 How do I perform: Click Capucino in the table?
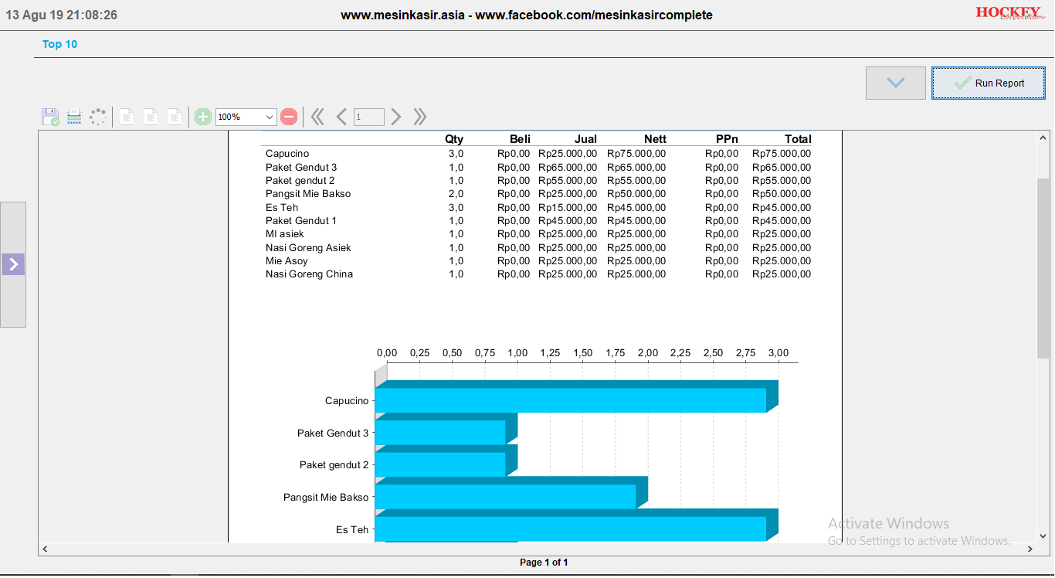287,154
